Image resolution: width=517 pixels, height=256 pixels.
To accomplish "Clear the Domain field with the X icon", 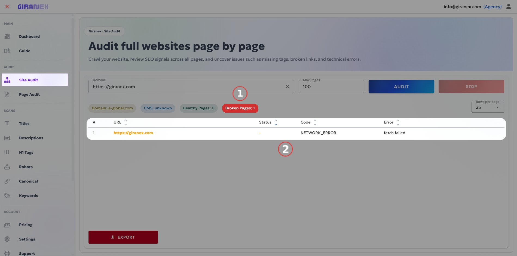I will (287, 87).
